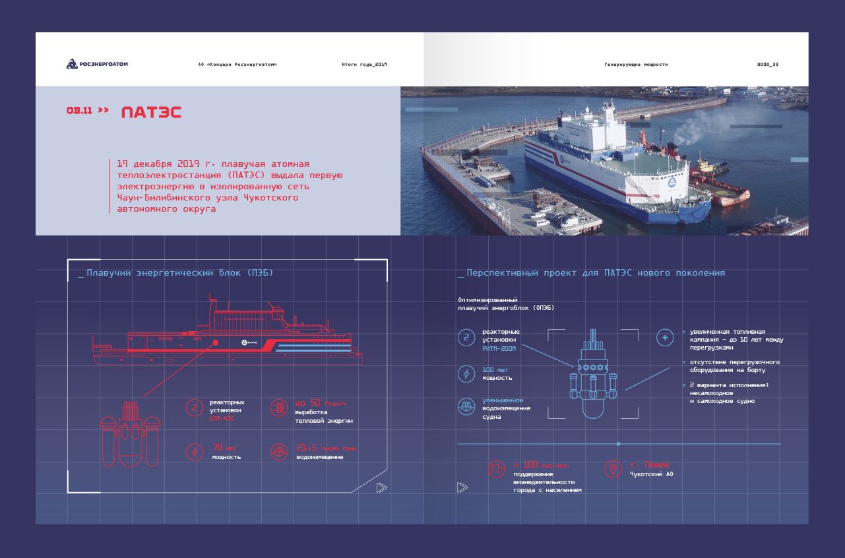Click the double arrow below the ОПЭБ section
The width and height of the screenshot is (845, 558).
(x=462, y=487)
